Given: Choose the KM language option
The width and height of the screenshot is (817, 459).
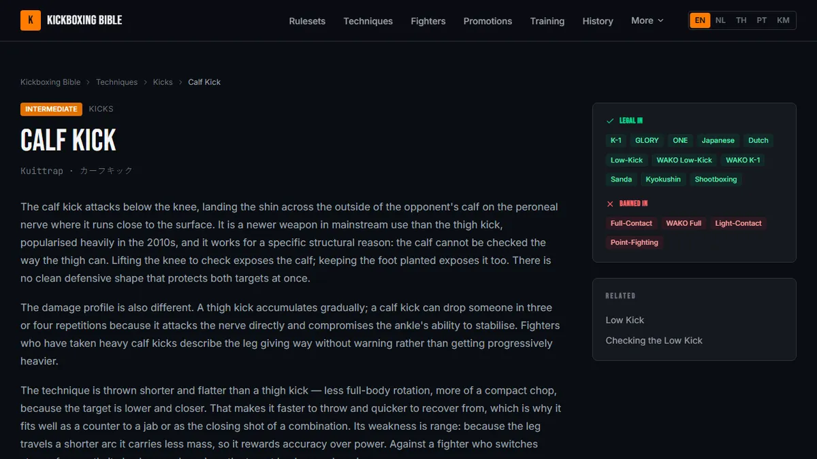Looking at the screenshot, I should (784, 20).
